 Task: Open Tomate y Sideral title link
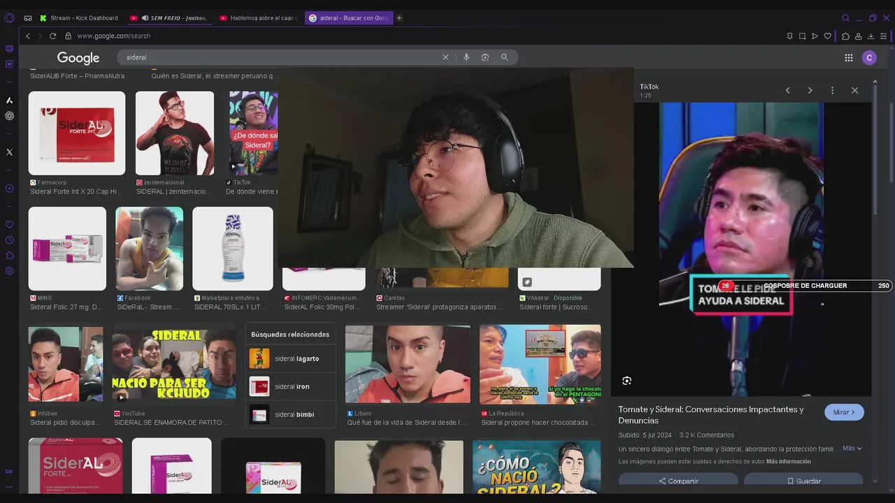[710, 415]
